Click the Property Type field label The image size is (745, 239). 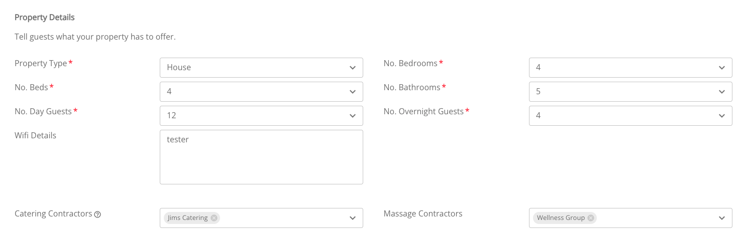point(41,64)
